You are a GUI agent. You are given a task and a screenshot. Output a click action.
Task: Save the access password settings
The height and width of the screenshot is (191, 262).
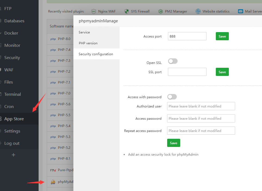pyautogui.click(x=174, y=143)
